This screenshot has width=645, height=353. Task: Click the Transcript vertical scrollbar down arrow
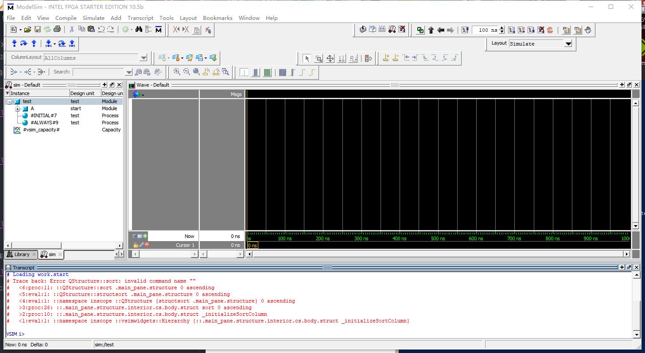point(636,335)
